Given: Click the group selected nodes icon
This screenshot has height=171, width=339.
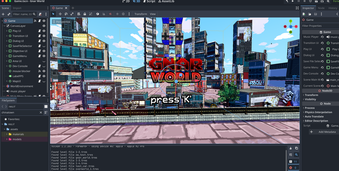Looking at the screenshot, I should click(x=90, y=14).
